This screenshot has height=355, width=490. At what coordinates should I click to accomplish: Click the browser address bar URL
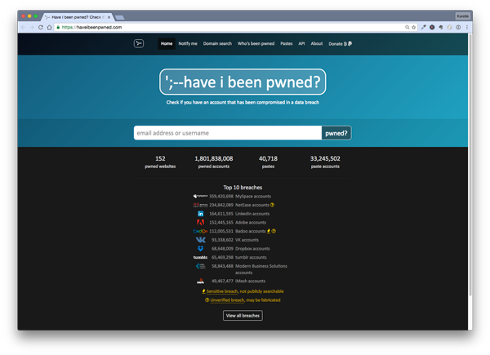91,28
